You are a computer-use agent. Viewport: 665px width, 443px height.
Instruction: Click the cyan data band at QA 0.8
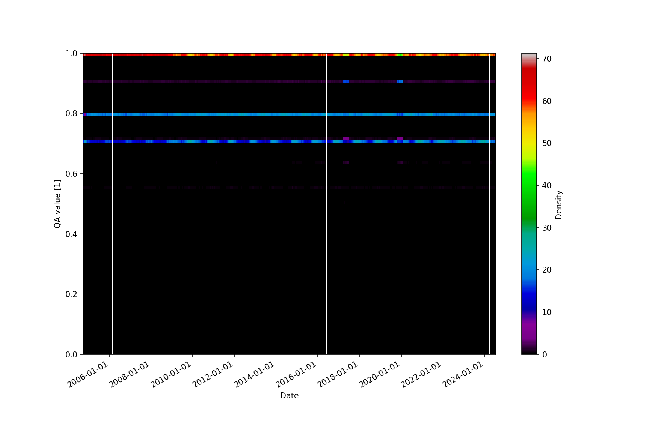(x=225, y=115)
